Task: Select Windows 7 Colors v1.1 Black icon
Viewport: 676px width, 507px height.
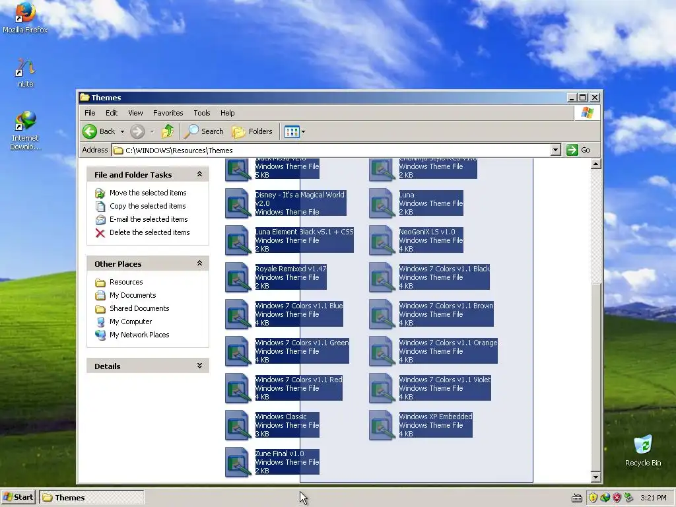Action: (x=382, y=277)
